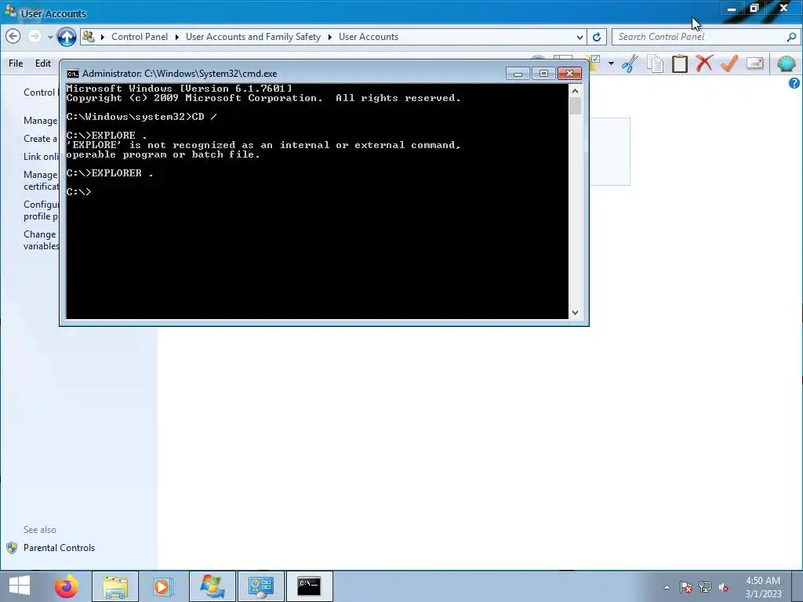
Task: Click the orange checkmark Properties icon
Action: point(729,63)
